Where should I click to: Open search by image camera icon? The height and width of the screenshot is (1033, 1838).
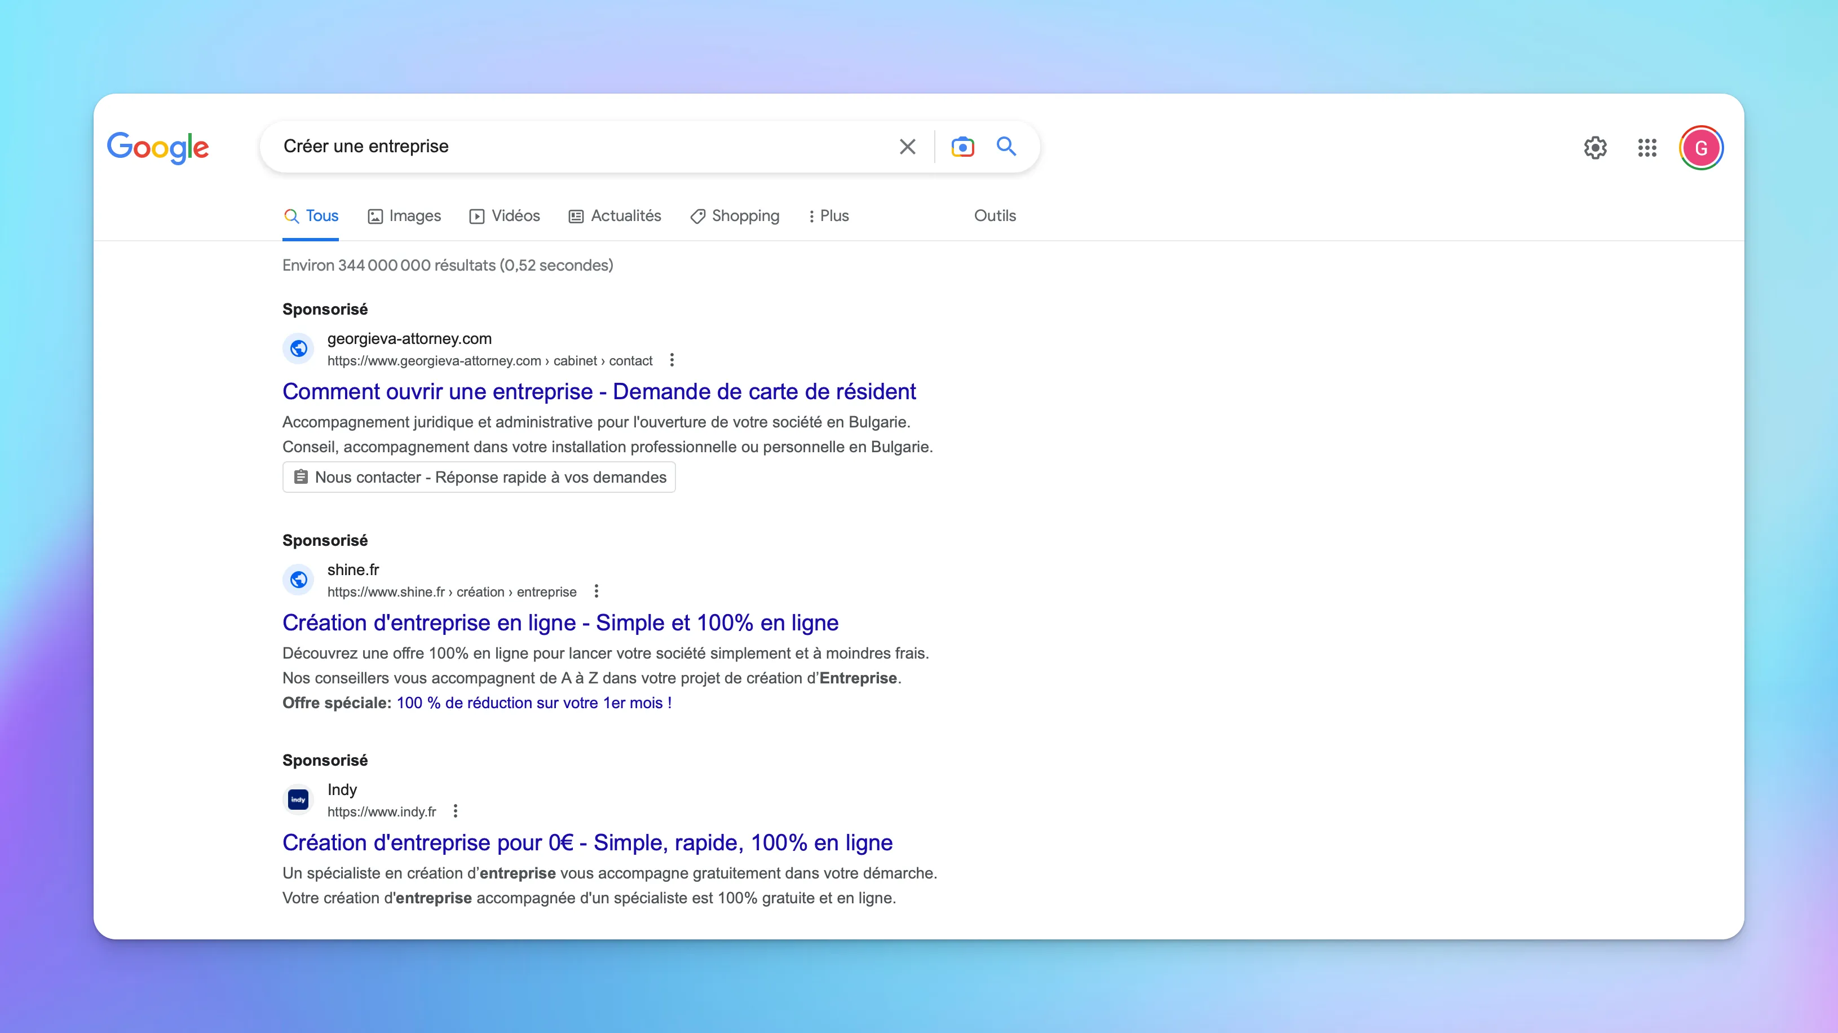pyautogui.click(x=962, y=147)
